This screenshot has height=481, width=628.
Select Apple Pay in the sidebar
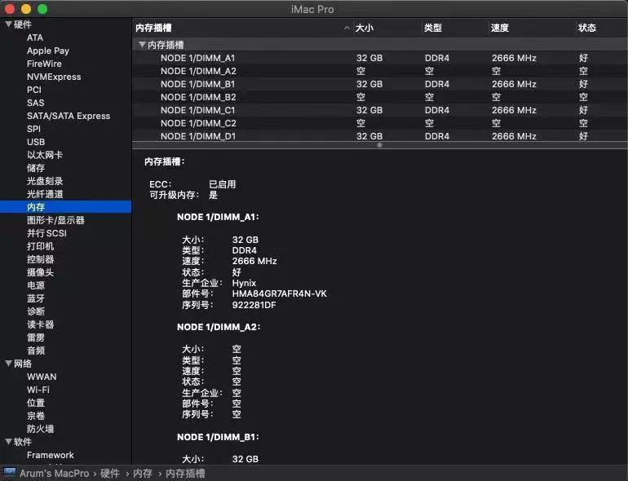coord(48,51)
